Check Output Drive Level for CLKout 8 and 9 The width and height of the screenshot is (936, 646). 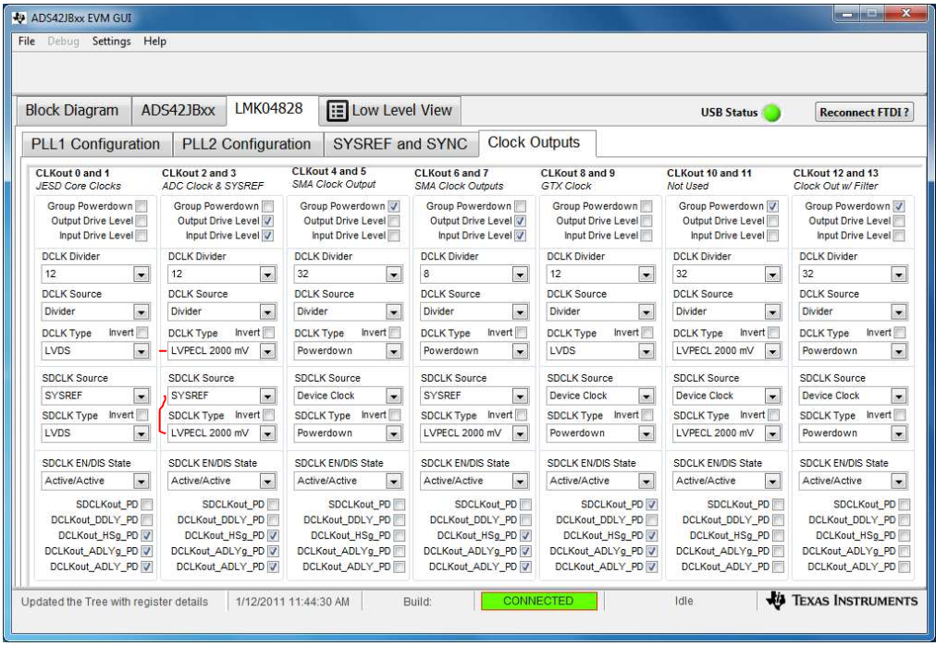(647, 221)
